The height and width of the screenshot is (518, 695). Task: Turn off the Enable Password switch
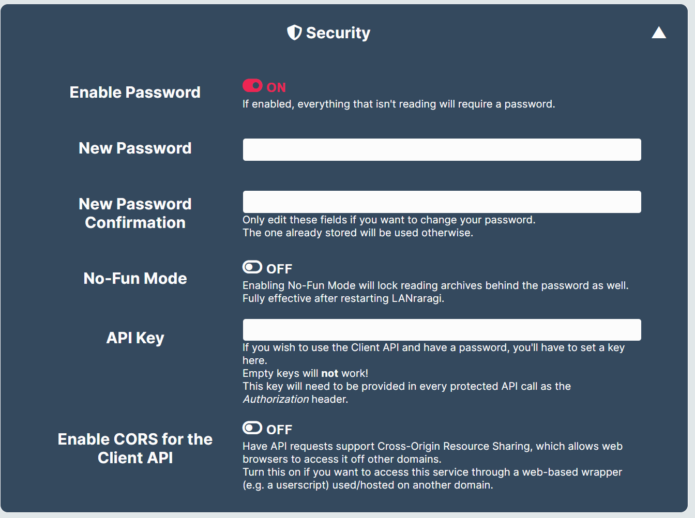(x=252, y=85)
